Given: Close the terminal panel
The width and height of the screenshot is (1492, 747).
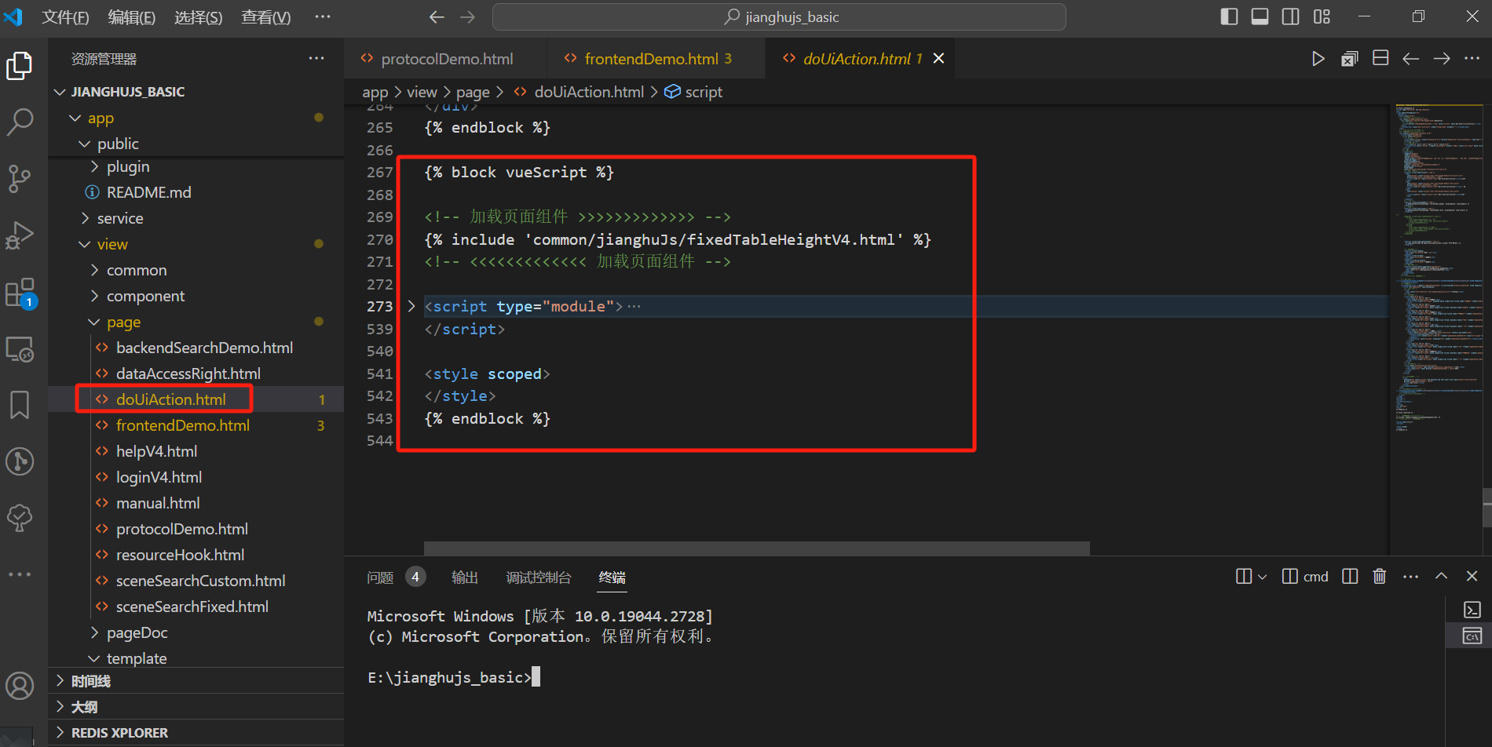Looking at the screenshot, I should click(x=1472, y=577).
